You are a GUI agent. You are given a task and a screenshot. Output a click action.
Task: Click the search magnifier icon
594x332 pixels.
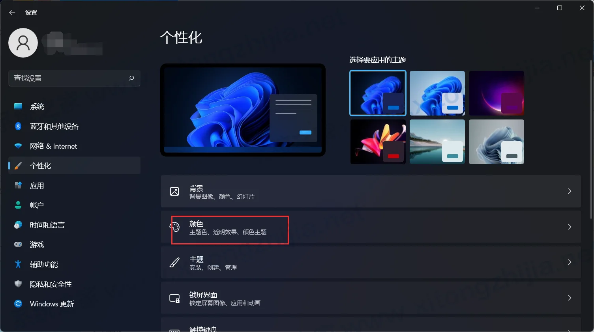[x=131, y=78]
